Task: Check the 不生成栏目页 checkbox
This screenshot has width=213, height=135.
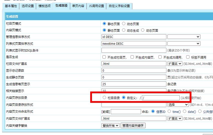Action: 104,57
